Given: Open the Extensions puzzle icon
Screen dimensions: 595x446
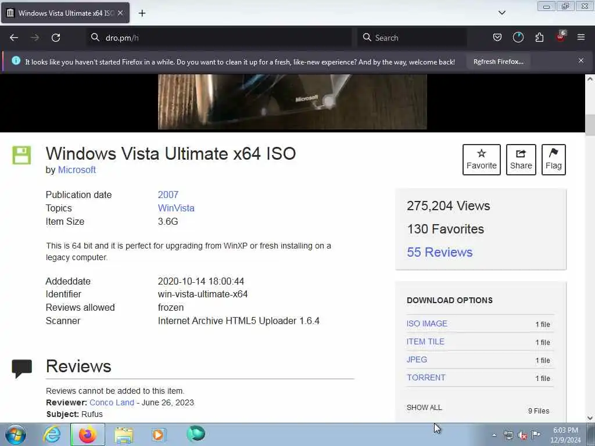Looking at the screenshot, I should pyautogui.click(x=539, y=38).
